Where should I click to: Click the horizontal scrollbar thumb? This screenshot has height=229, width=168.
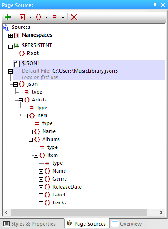click(x=79, y=212)
